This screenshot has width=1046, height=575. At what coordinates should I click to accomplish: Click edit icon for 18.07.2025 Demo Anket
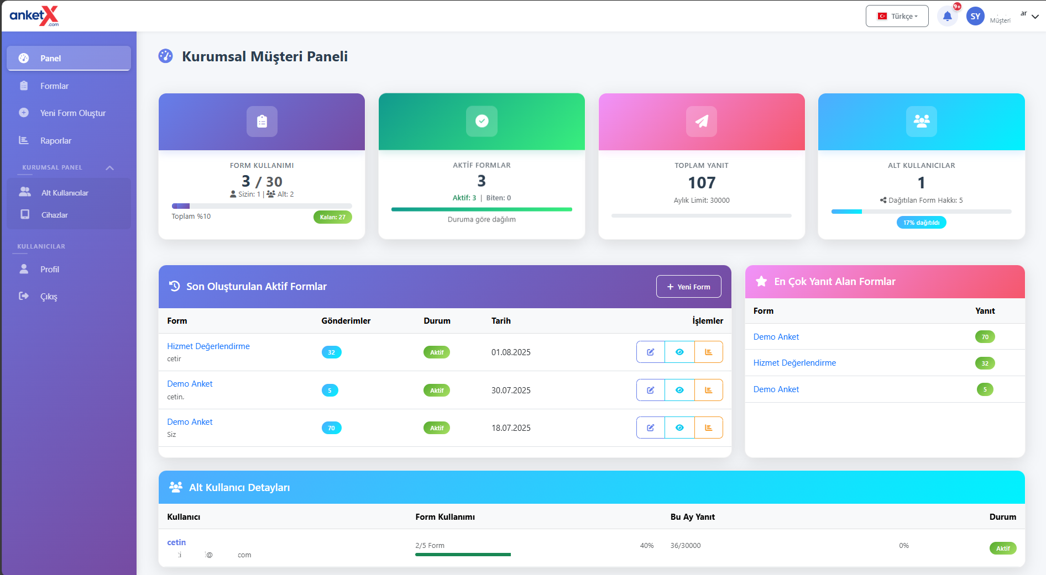651,428
